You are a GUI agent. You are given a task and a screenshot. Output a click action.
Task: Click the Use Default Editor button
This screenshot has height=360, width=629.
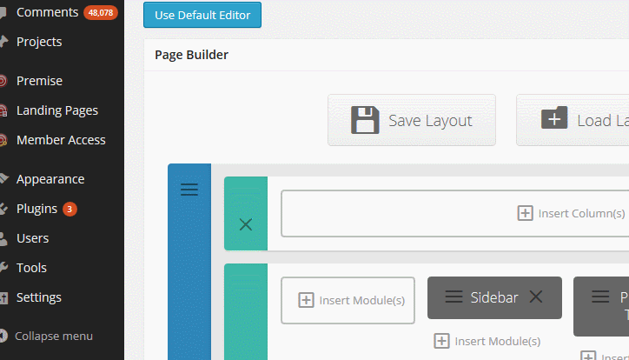click(x=202, y=15)
